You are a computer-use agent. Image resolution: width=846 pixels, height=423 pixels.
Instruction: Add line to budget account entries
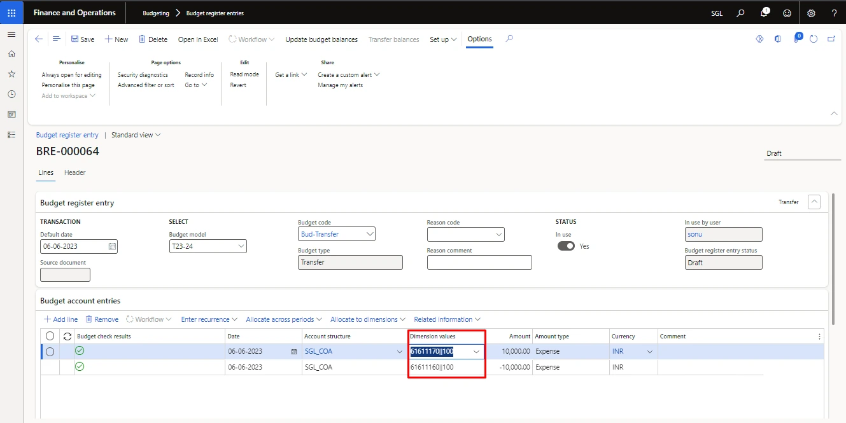(x=60, y=319)
